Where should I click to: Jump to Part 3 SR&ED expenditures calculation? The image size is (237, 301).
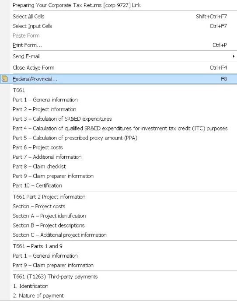[118, 119]
